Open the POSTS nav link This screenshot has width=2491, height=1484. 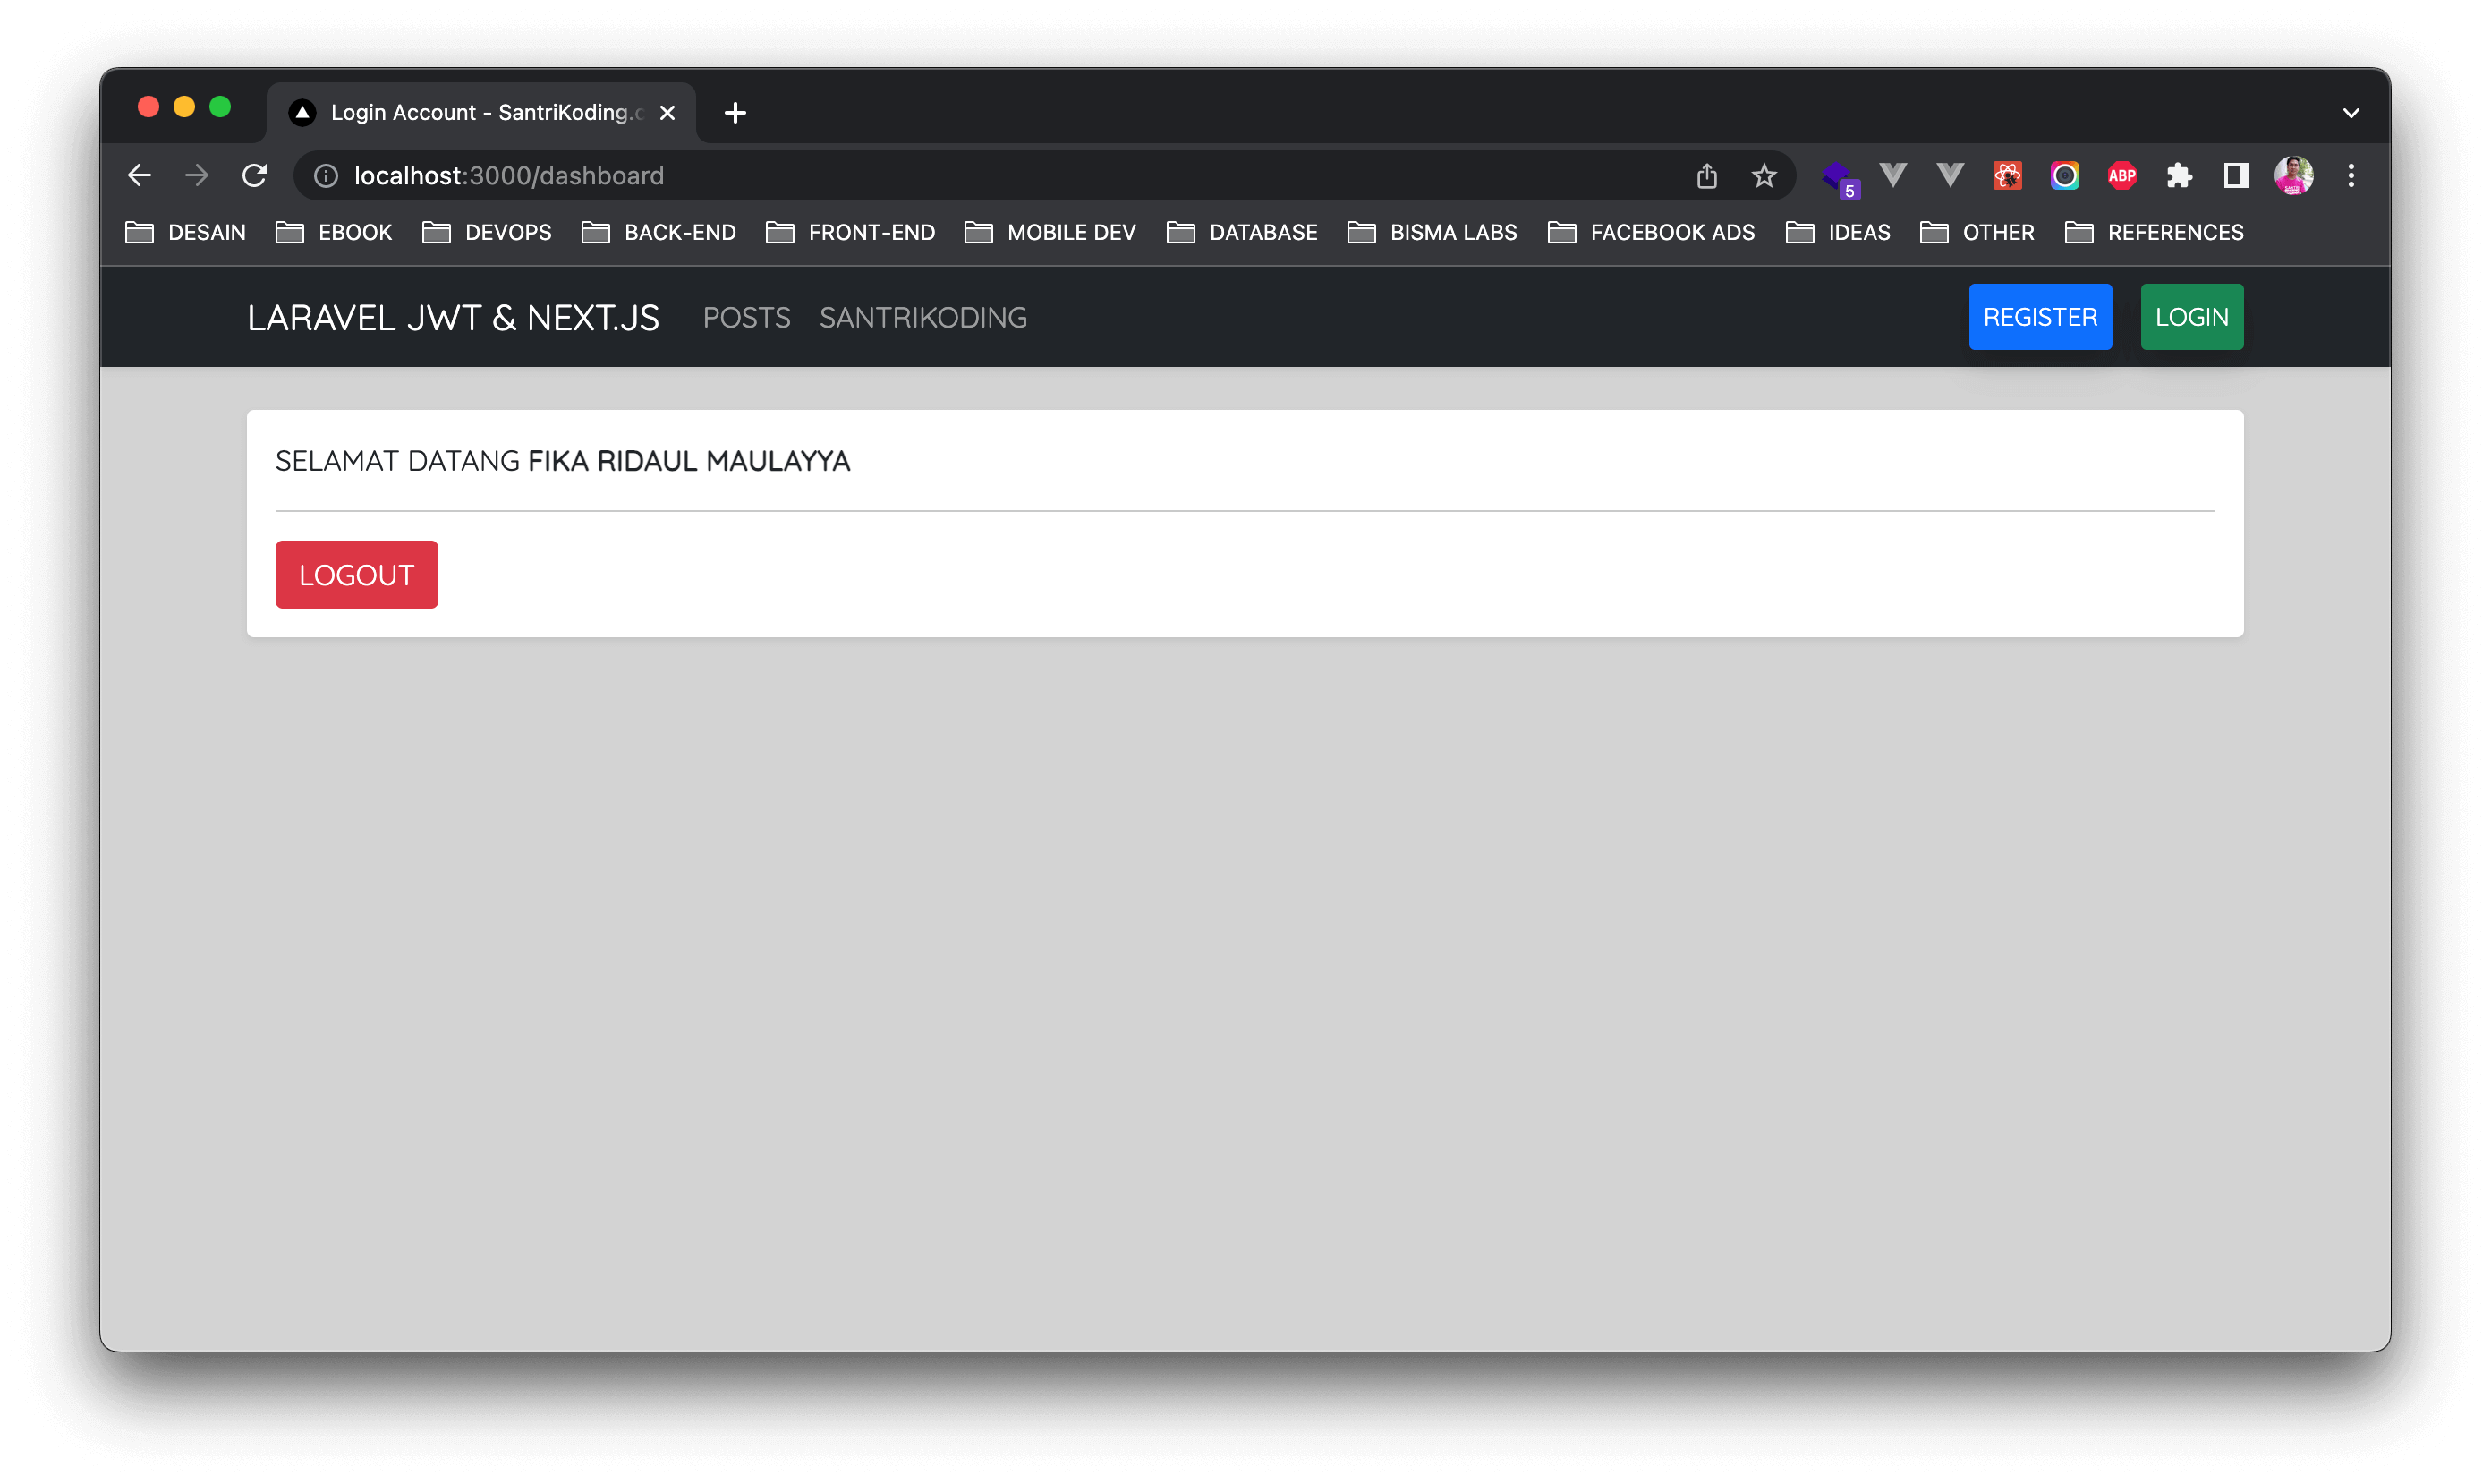click(745, 317)
